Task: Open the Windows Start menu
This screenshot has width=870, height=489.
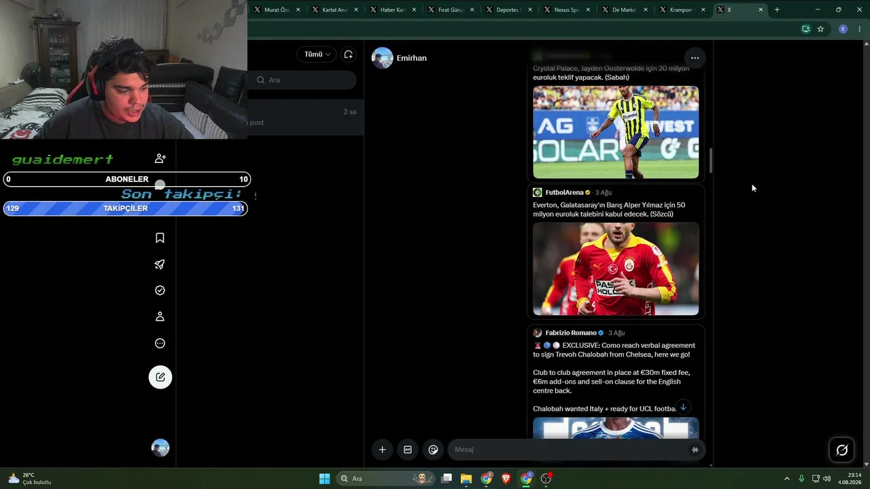Action: click(325, 479)
